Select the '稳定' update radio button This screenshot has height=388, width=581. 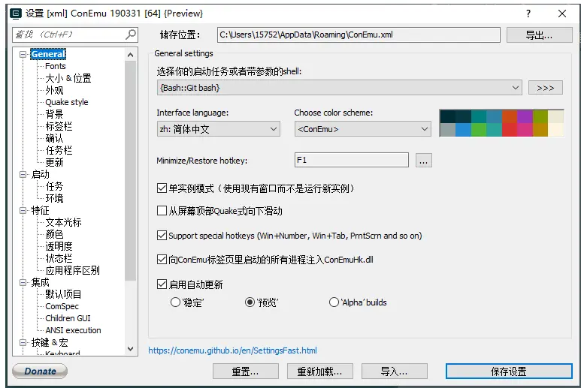[175, 302]
